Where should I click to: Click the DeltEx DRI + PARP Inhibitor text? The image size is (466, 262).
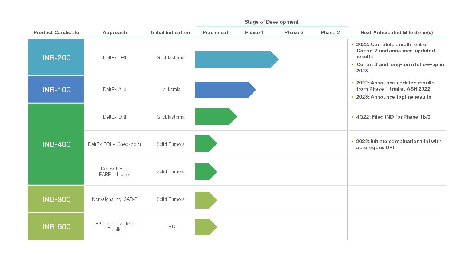click(x=115, y=171)
